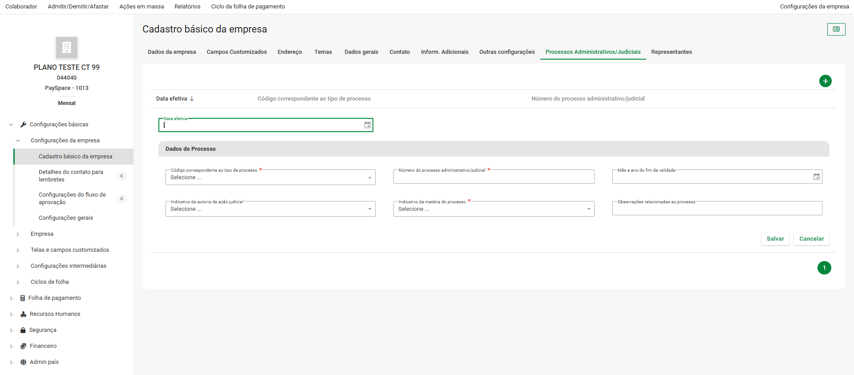Screen dimensions: 854x375
Task: Go to page 1 in pagination
Action: 824,268
